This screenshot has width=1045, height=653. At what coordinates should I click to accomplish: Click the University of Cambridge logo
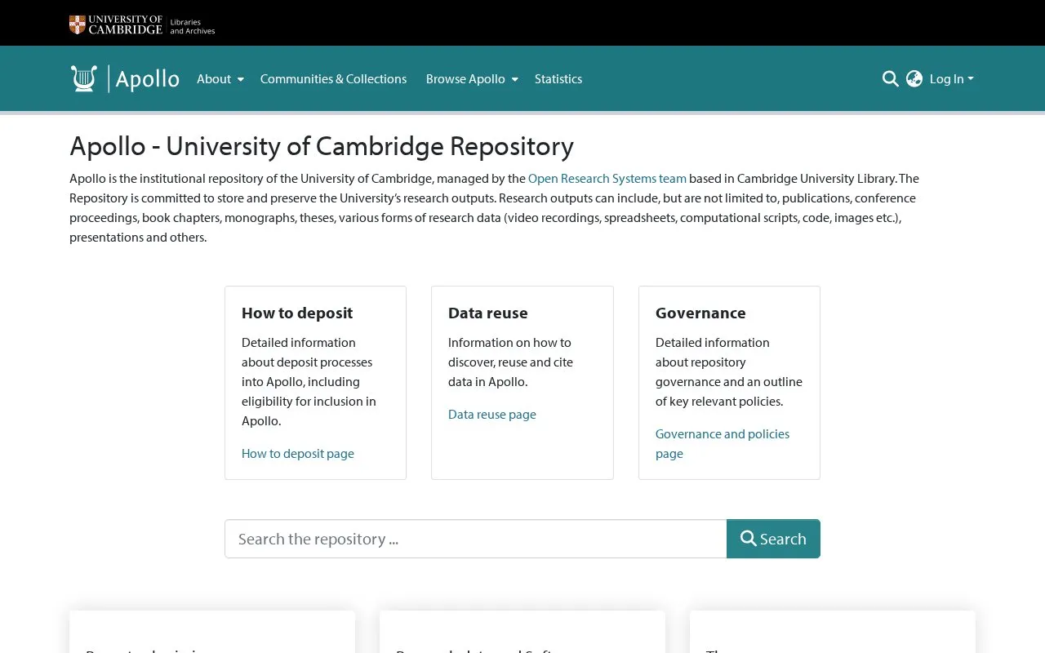pos(116,25)
